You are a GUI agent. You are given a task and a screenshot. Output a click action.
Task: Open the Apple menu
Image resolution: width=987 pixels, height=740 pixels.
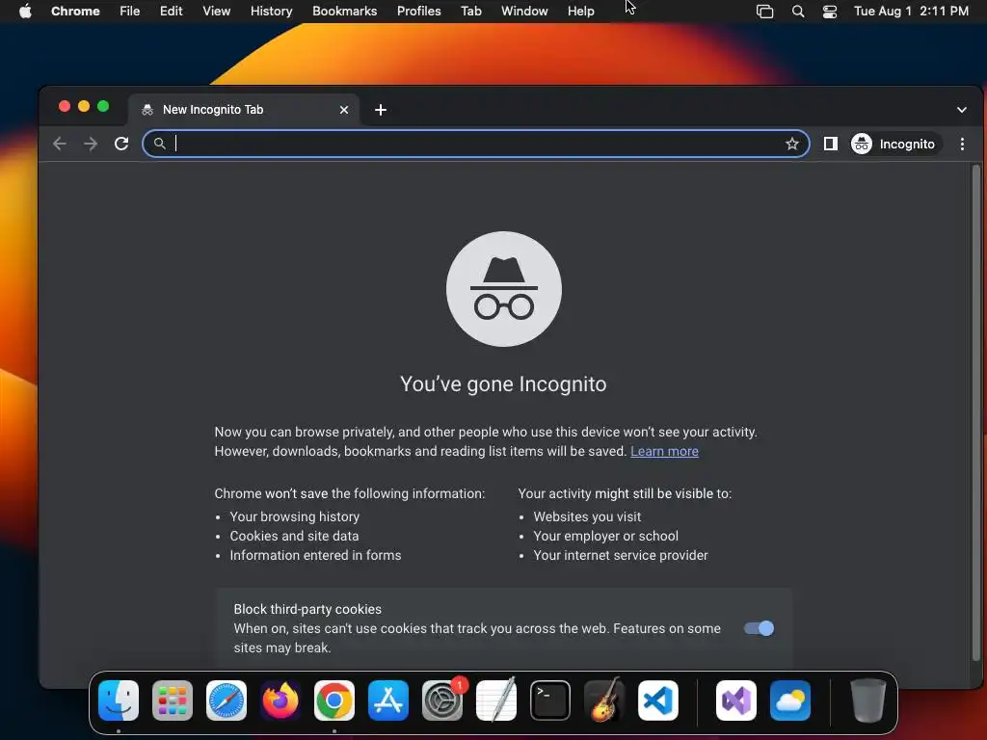pyautogui.click(x=25, y=11)
